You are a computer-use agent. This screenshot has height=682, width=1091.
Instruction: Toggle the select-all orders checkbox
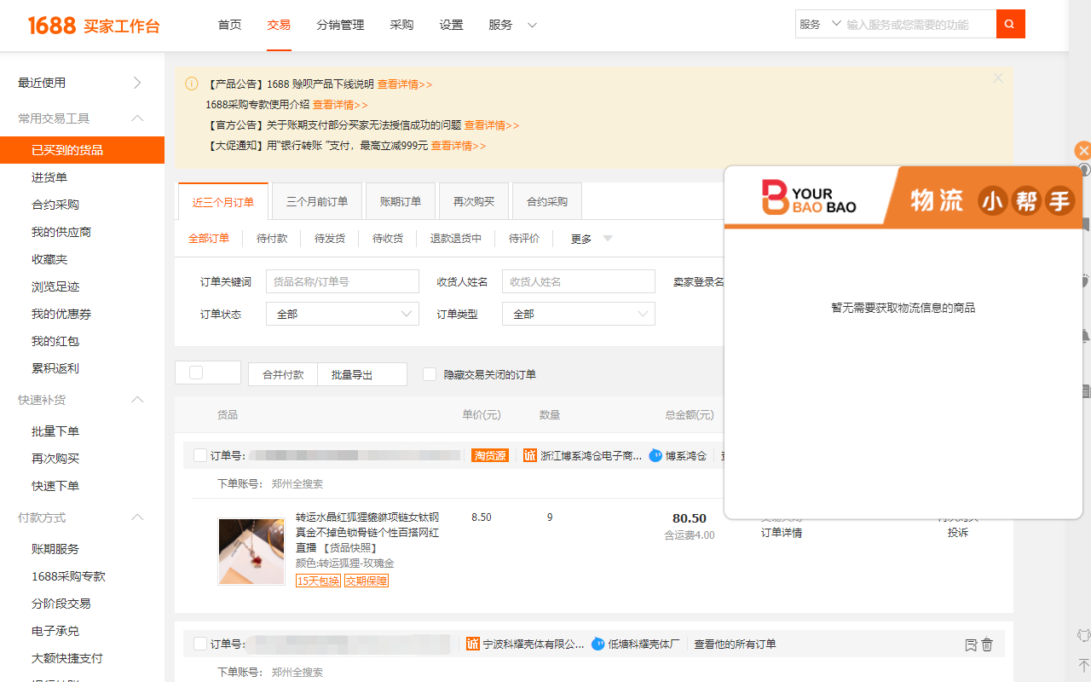pos(196,373)
